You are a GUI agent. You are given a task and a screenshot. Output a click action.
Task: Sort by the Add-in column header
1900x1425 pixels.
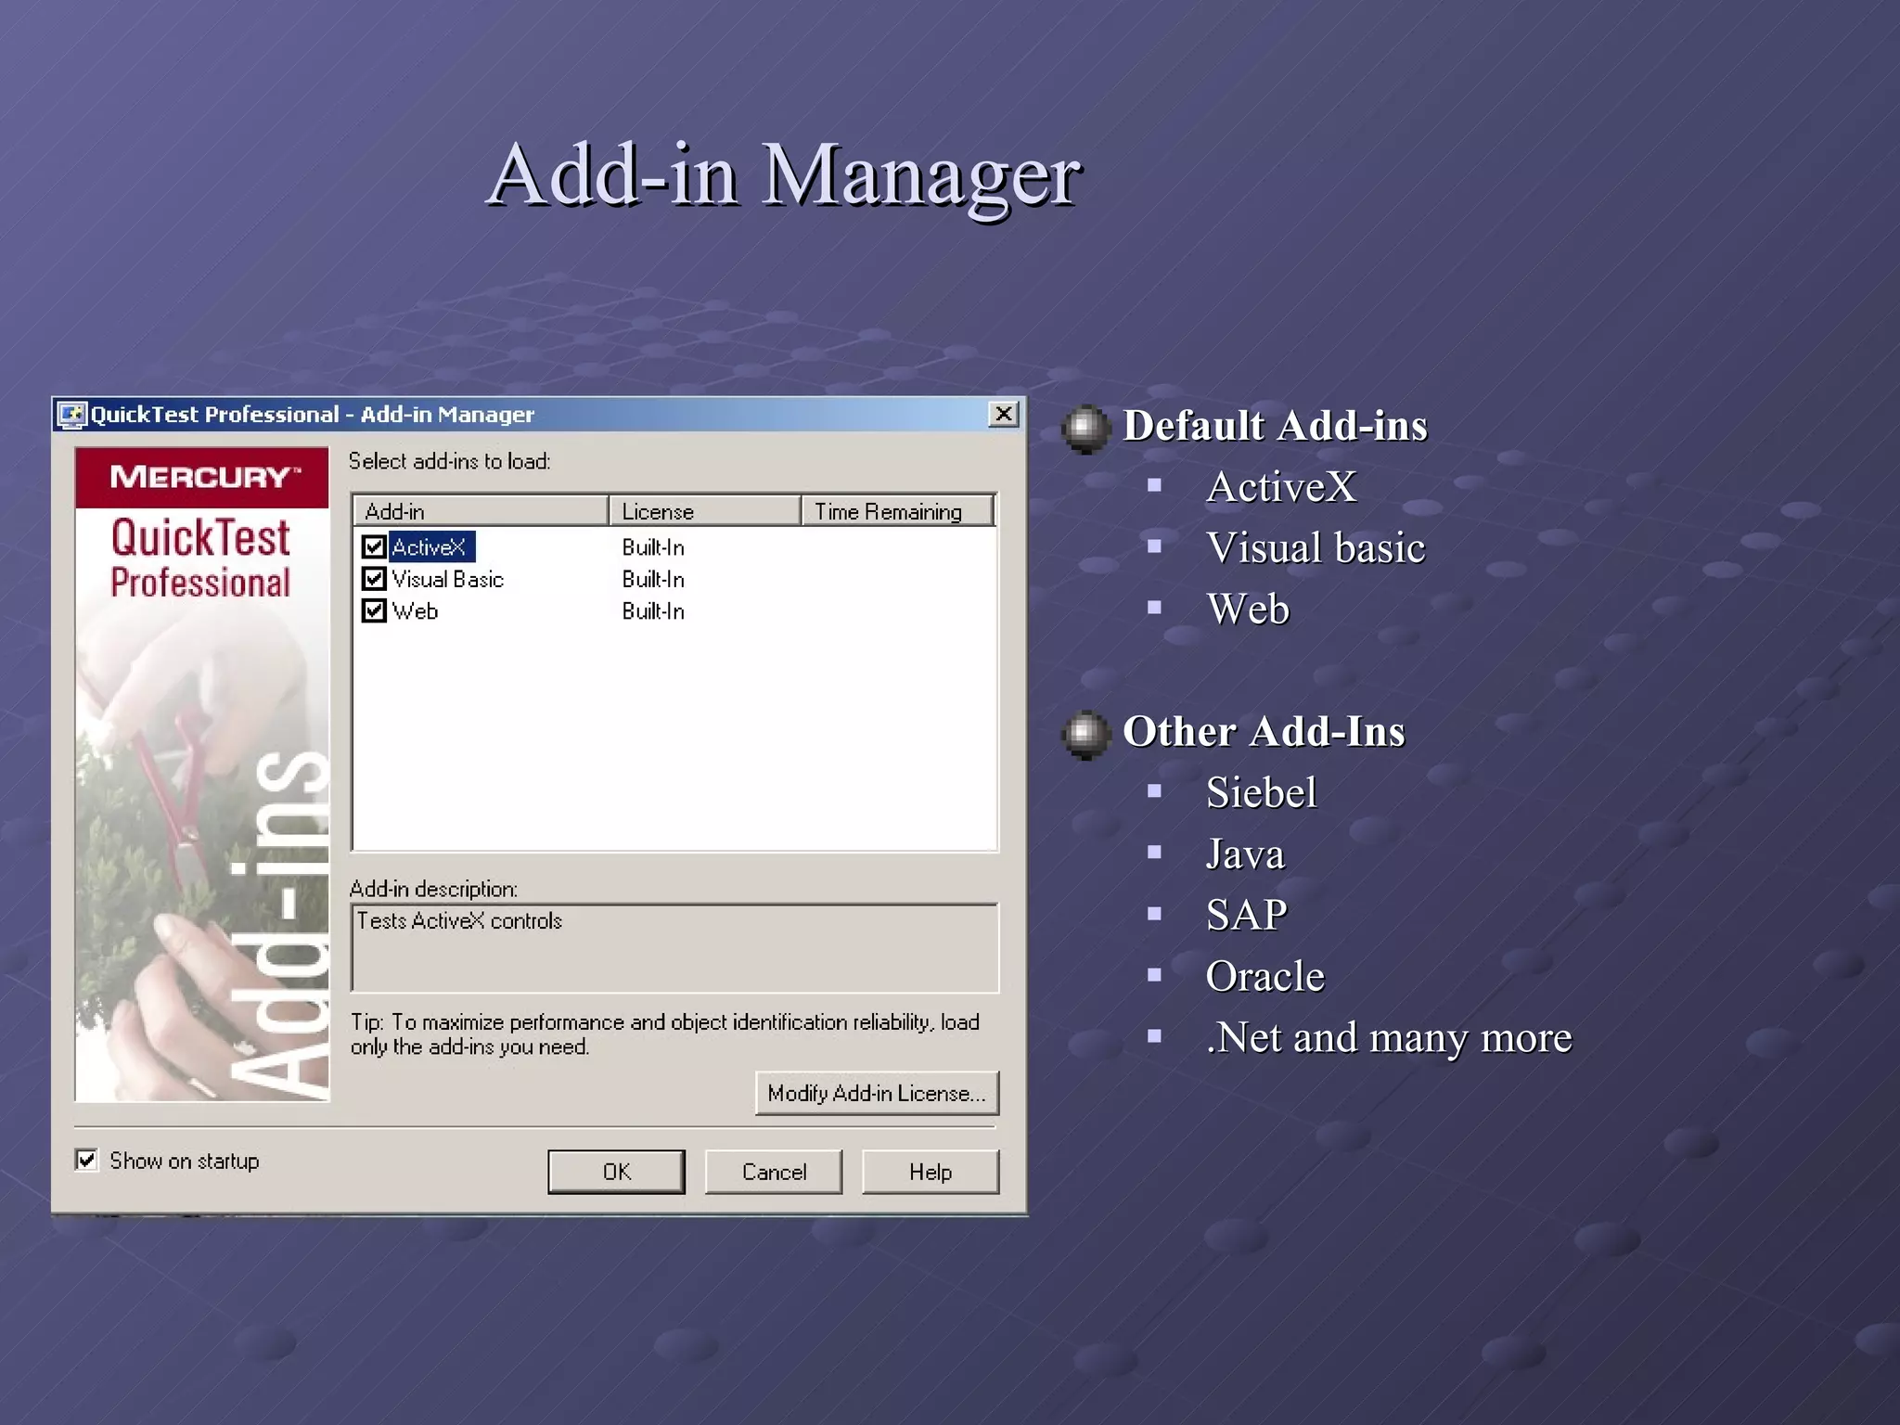pos(481,511)
